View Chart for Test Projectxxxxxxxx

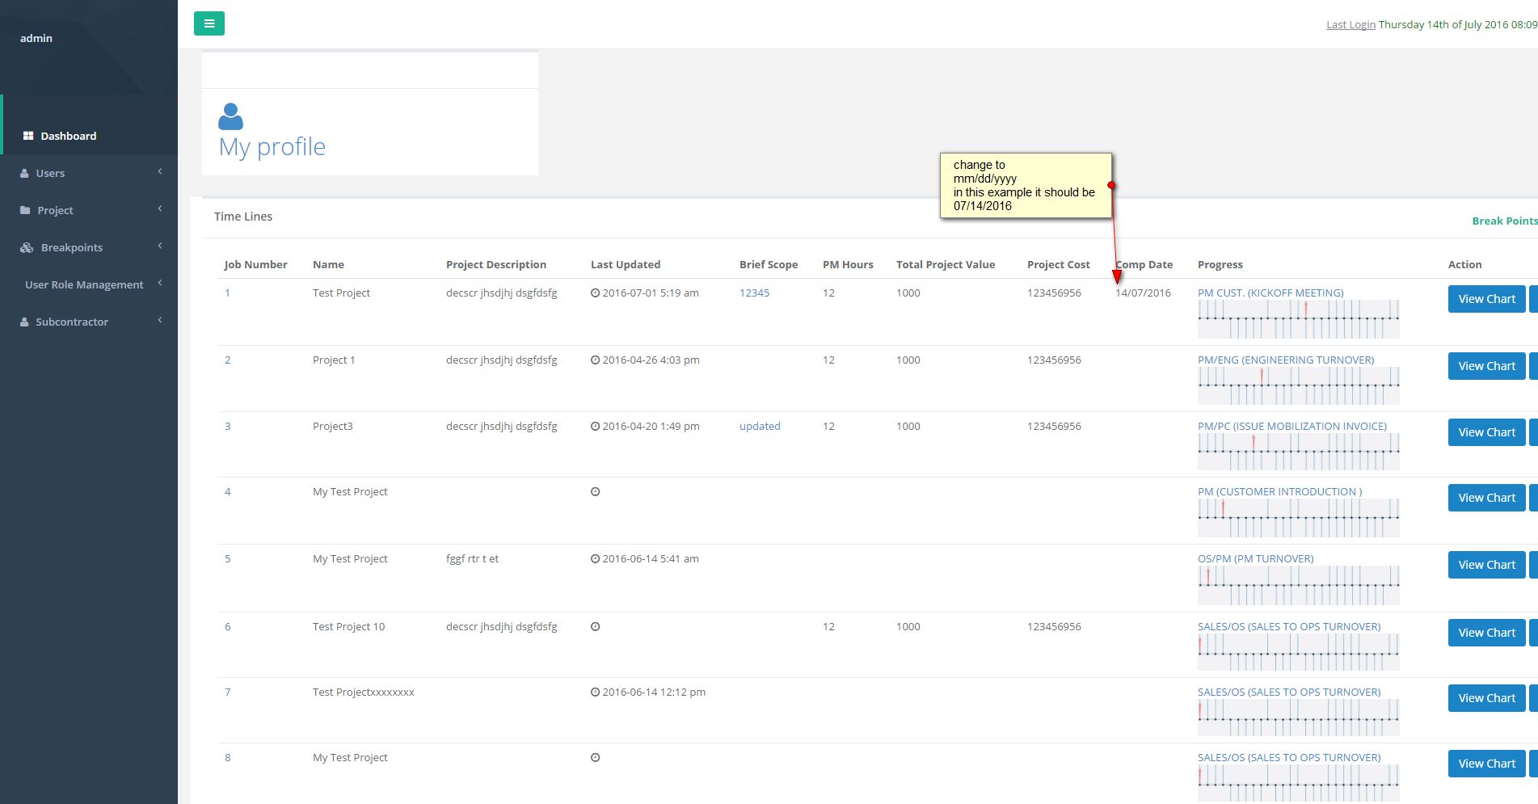tap(1487, 698)
